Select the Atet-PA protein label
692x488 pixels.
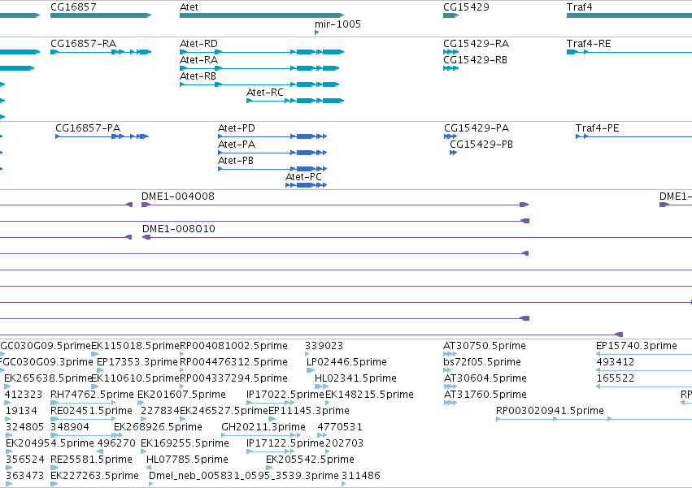point(236,145)
